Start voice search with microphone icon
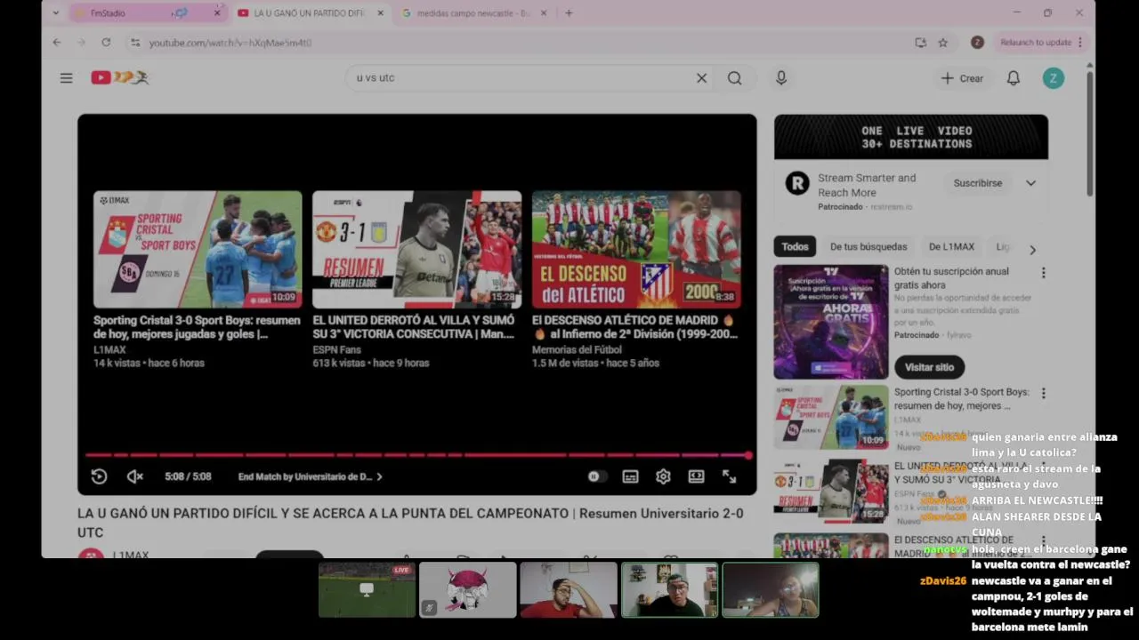 (780, 78)
